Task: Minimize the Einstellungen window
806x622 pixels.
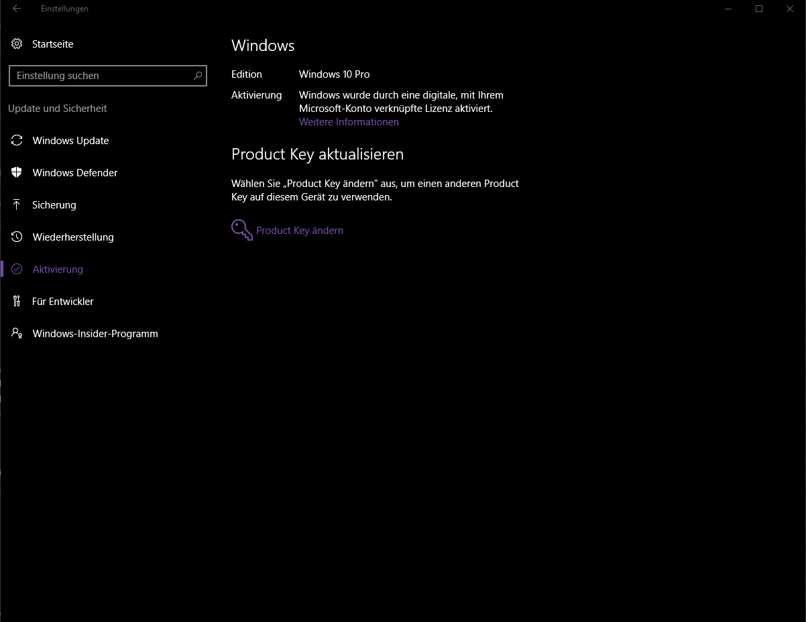Action: [x=728, y=9]
